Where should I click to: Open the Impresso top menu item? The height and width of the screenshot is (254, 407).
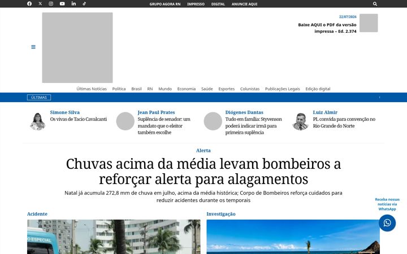[x=196, y=4]
